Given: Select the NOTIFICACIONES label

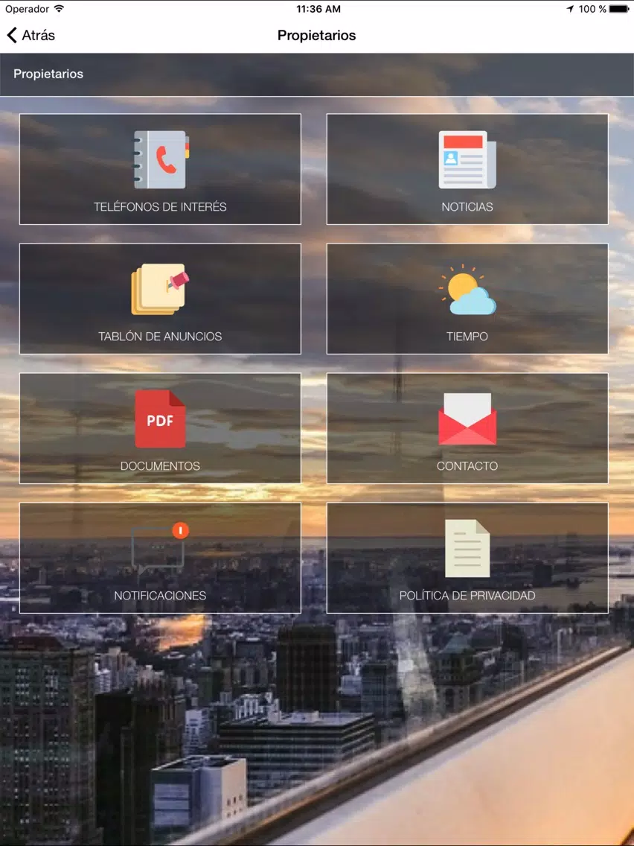Looking at the screenshot, I should (x=160, y=595).
